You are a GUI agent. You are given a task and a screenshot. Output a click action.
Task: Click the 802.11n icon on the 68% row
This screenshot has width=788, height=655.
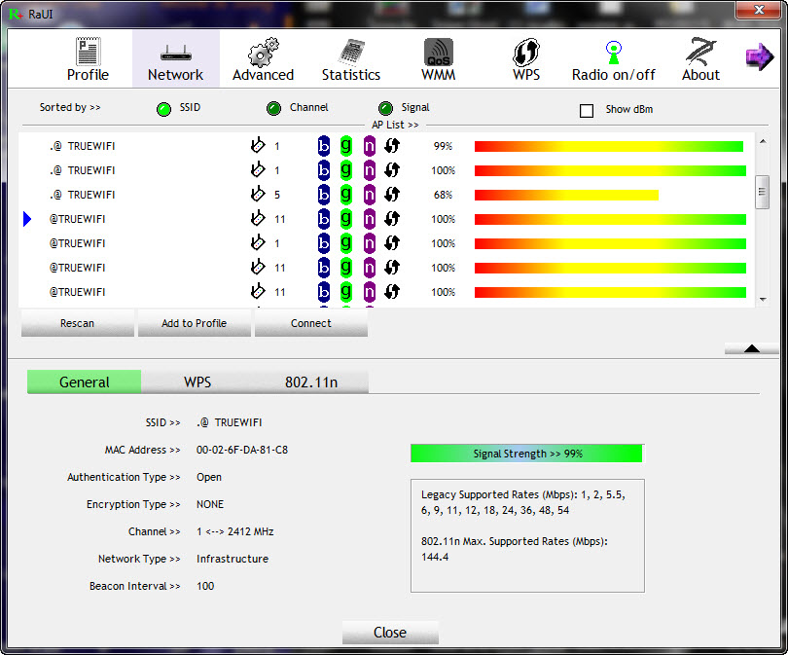pos(370,195)
